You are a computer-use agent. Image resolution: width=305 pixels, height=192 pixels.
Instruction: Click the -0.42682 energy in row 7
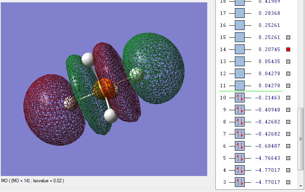pyautogui.click(x=268, y=134)
